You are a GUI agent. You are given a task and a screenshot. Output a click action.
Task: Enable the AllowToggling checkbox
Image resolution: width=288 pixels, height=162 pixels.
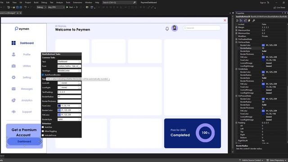pyautogui.click(x=43, y=131)
